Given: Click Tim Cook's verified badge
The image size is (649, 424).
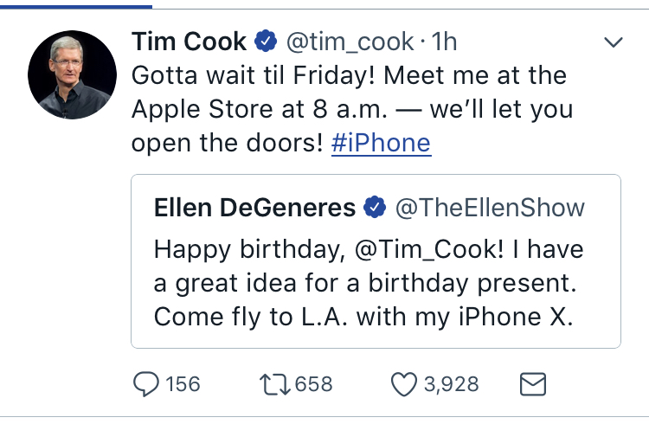Looking at the screenshot, I should pyautogui.click(x=266, y=41).
